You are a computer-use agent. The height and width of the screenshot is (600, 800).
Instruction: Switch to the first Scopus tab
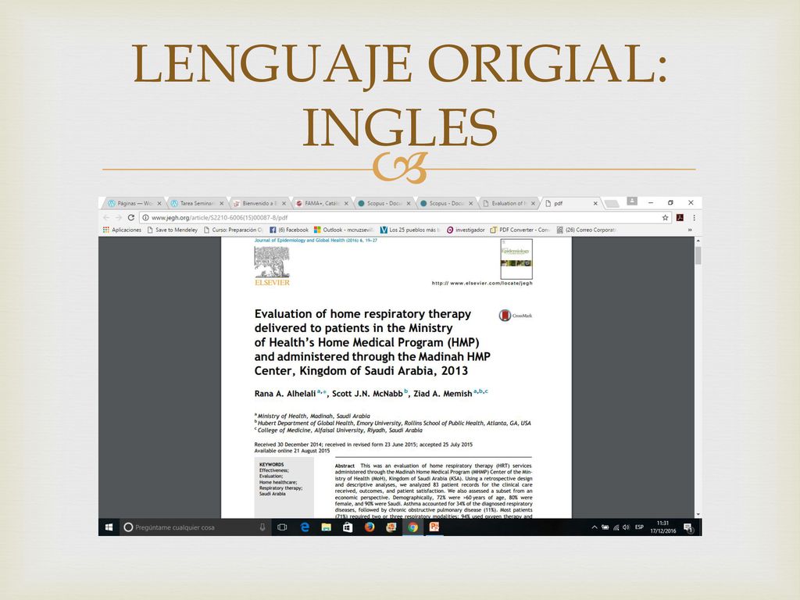(x=383, y=203)
